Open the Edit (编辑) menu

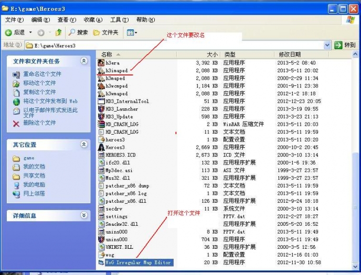[x=40, y=20]
